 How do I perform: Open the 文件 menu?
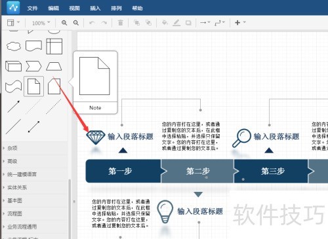point(32,9)
